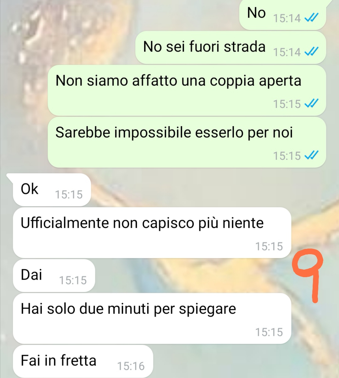Image resolution: width=339 pixels, height=378 pixels.
Task: Select the received "Ok" message
Action: 52,190
